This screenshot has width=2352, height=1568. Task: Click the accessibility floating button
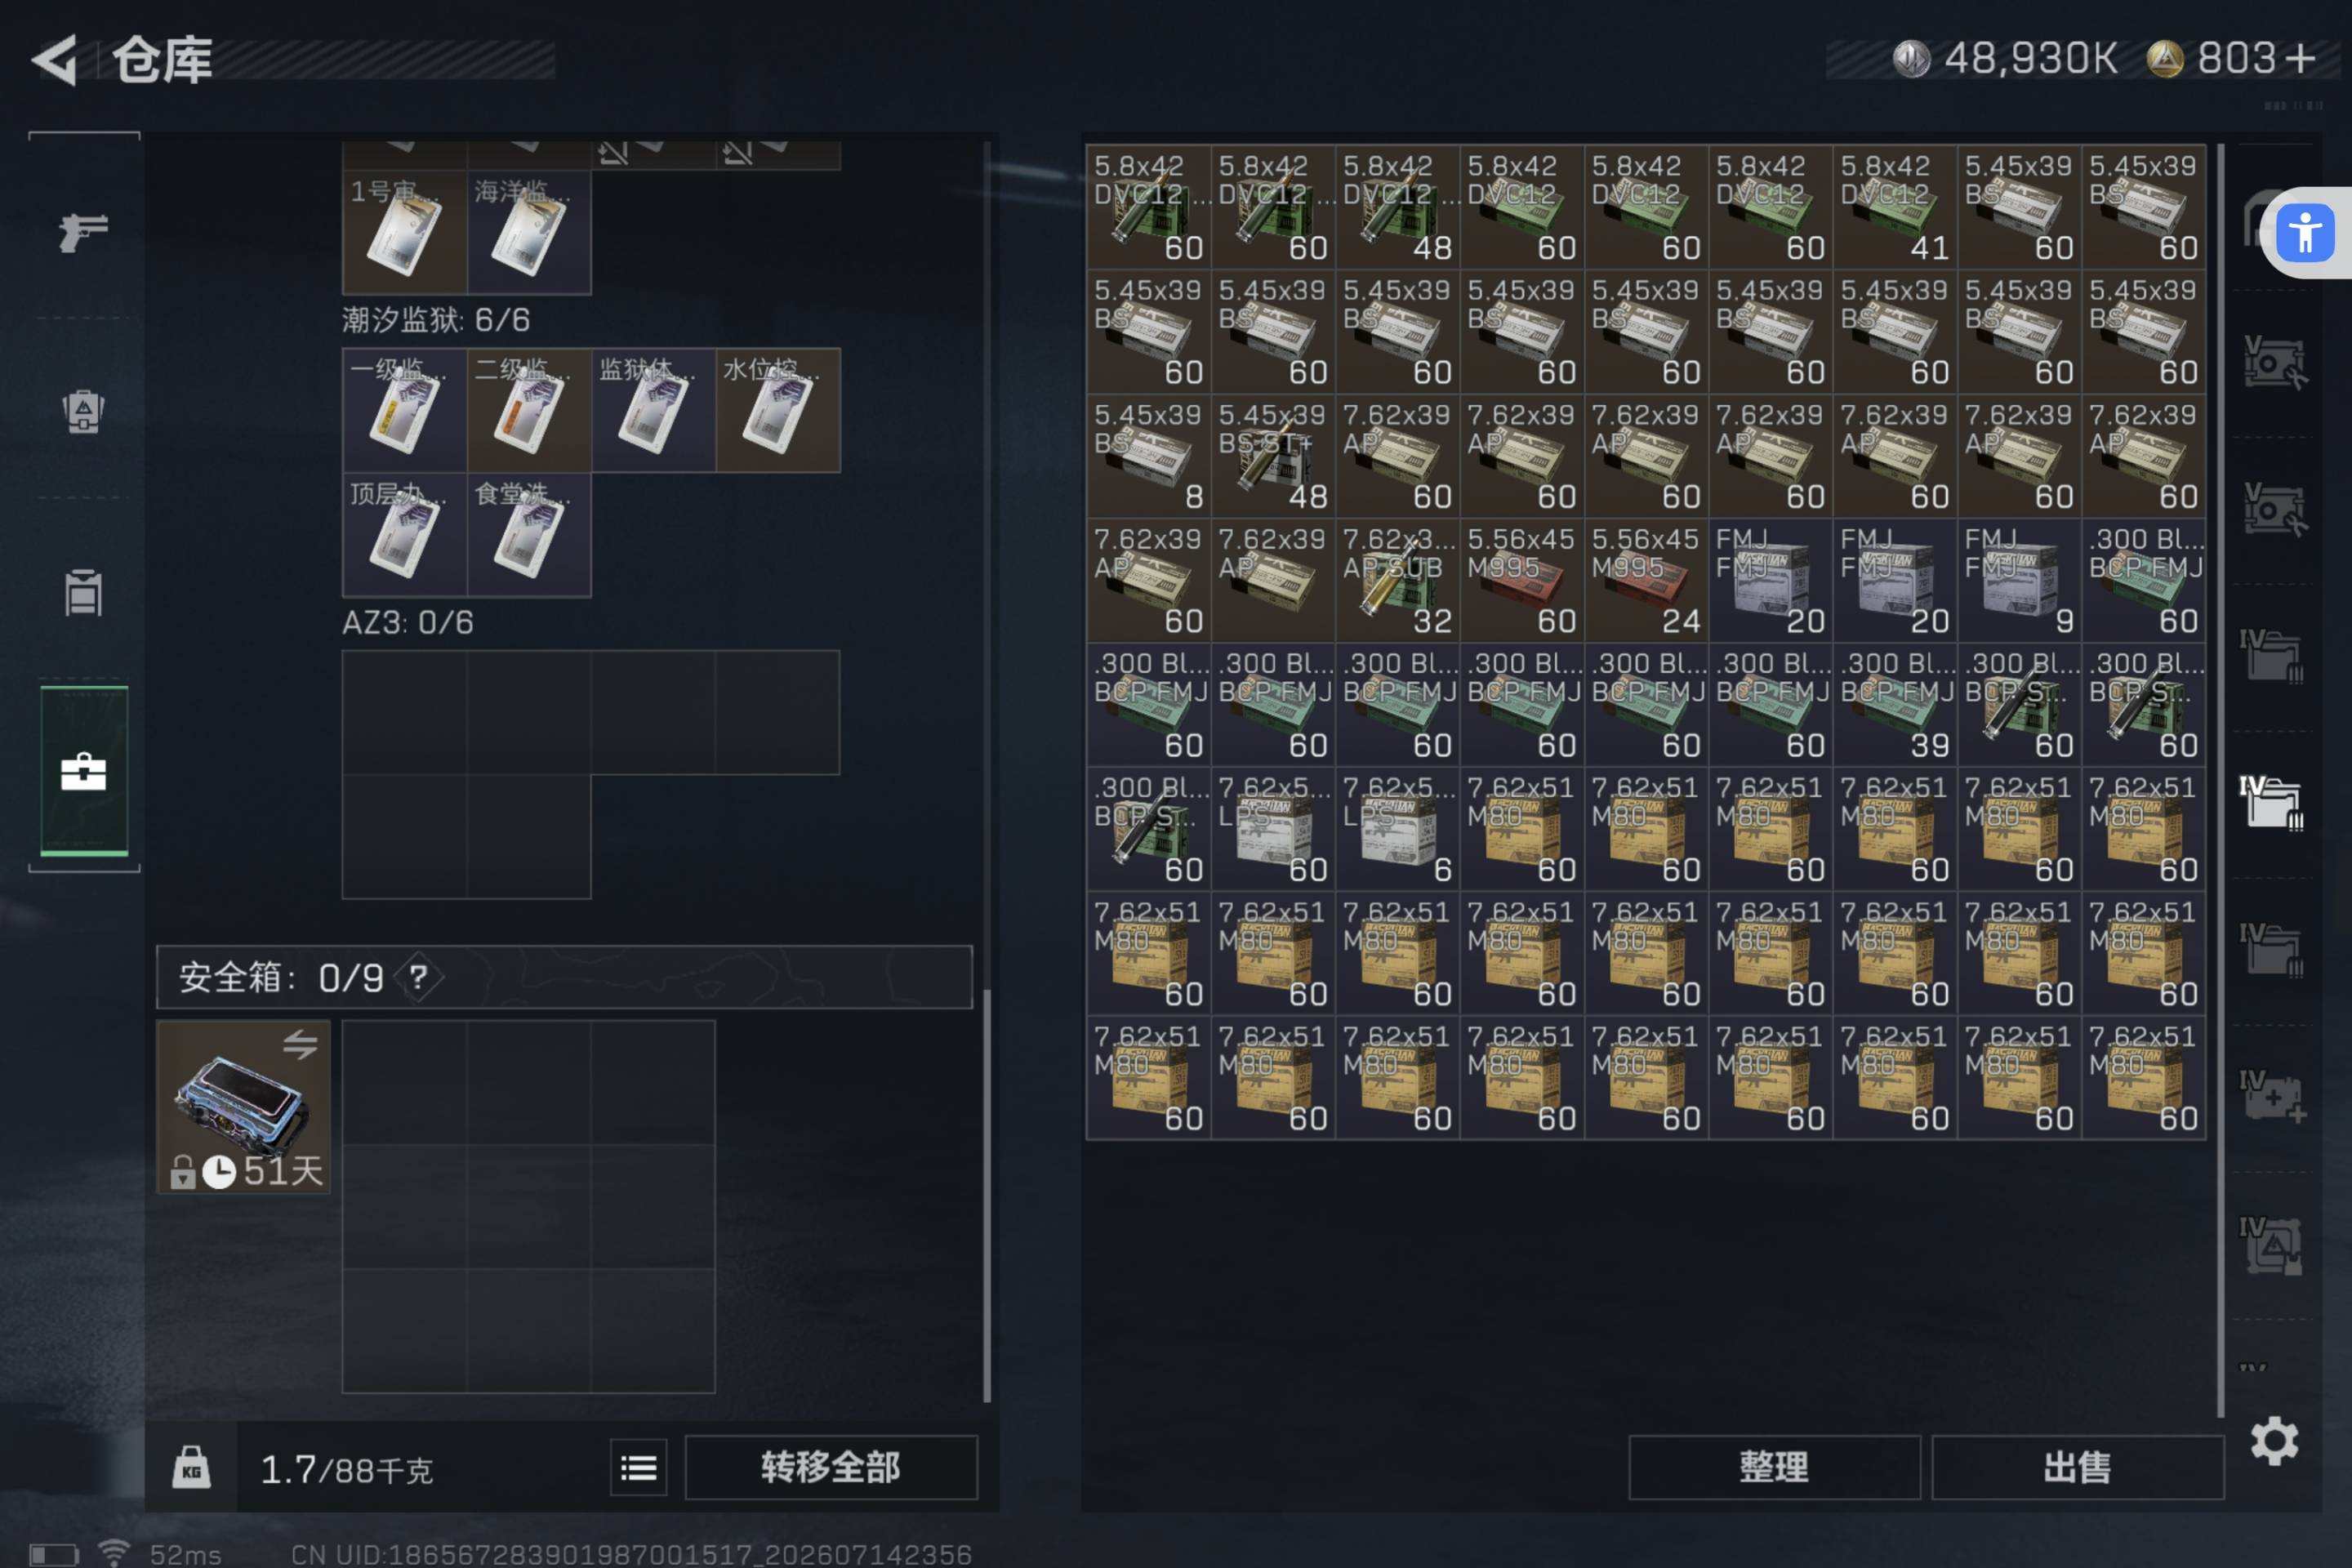(x=2305, y=233)
